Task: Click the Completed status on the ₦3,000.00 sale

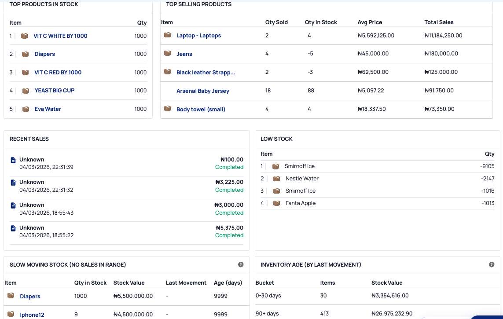Action: click(x=229, y=213)
